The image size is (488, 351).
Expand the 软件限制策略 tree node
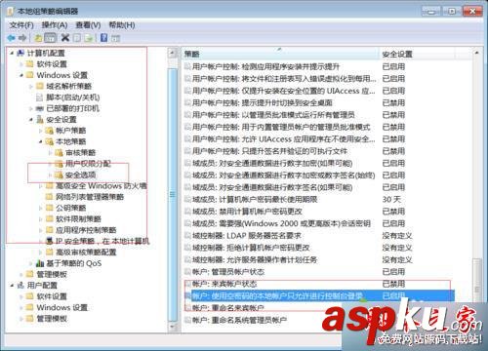coord(41,218)
